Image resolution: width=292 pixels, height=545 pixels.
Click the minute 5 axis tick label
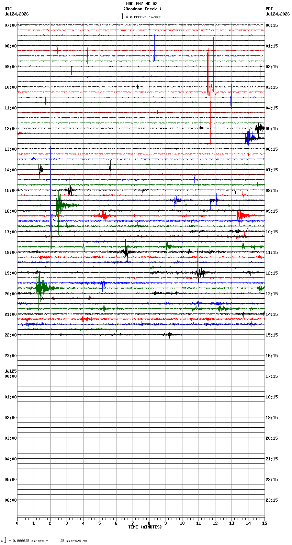coord(100,523)
